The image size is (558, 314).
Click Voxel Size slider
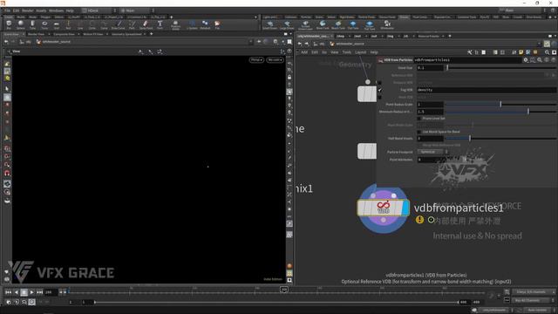501,68
